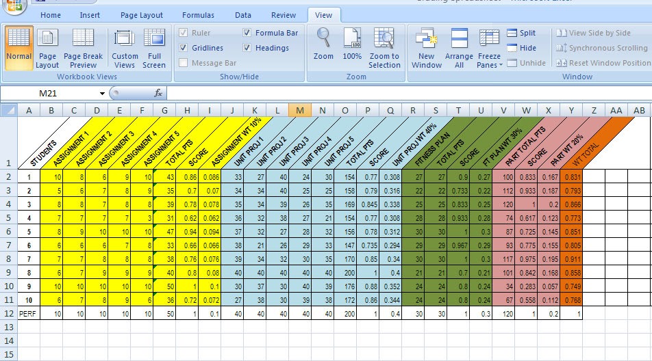Click the 0.283 cell in row 10
Image resolution: width=652 pixels, height=361 pixels.
tap(526, 286)
